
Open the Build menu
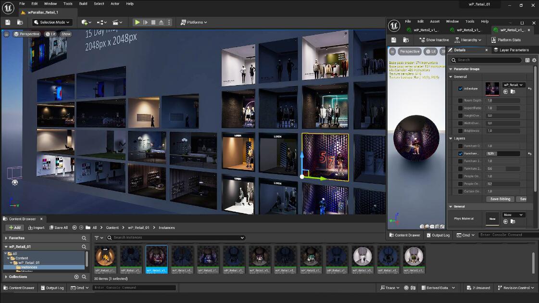coord(83,4)
